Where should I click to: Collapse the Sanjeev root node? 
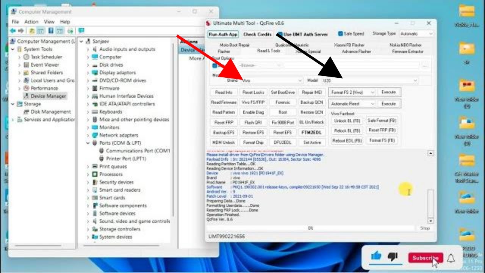coord(82,41)
